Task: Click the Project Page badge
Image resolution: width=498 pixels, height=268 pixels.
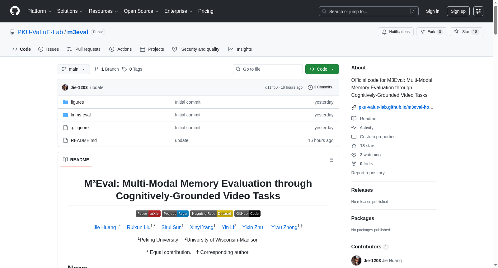Action: click(x=175, y=214)
